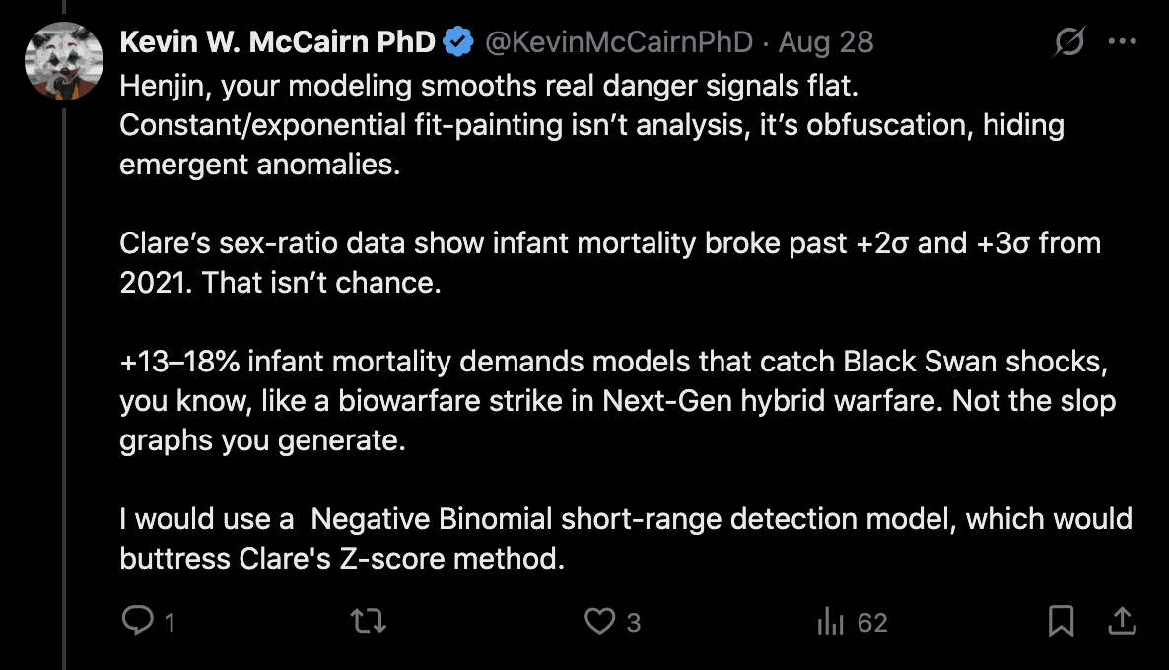Open the reply composer via speech bubble icon
This screenshot has width=1169, height=670.
coord(134,622)
